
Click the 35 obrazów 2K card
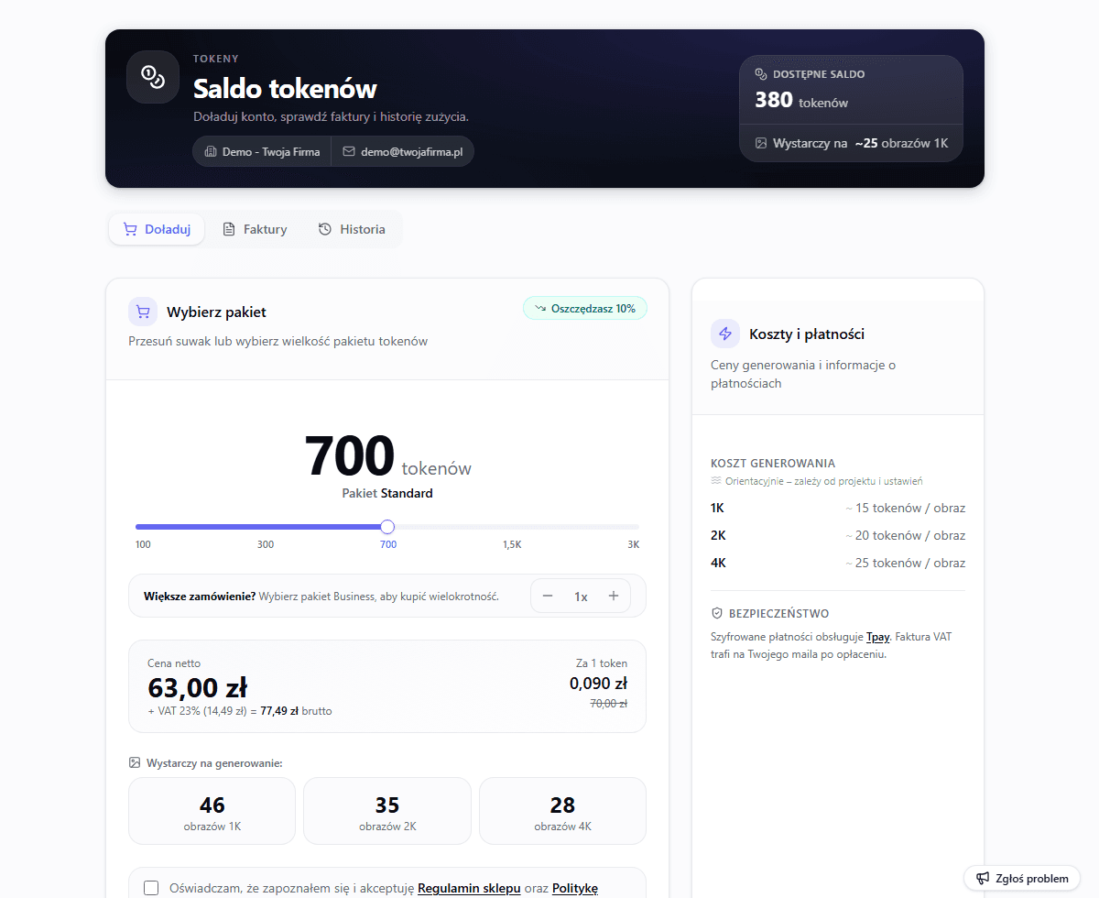[387, 811]
